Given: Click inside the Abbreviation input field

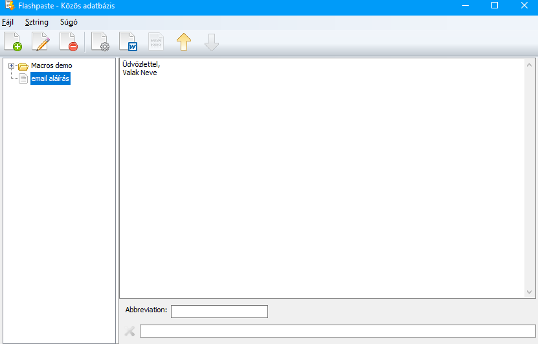Looking at the screenshot, I should point(219,312).
